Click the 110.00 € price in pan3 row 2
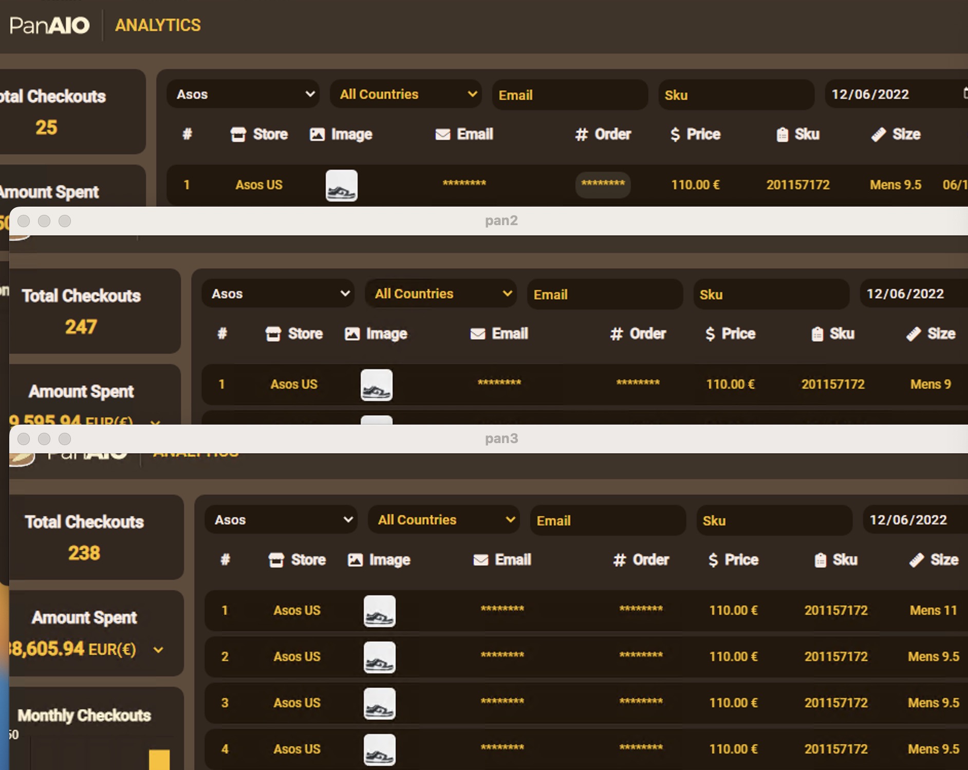 pyautogui.click(x=733, y=657)
